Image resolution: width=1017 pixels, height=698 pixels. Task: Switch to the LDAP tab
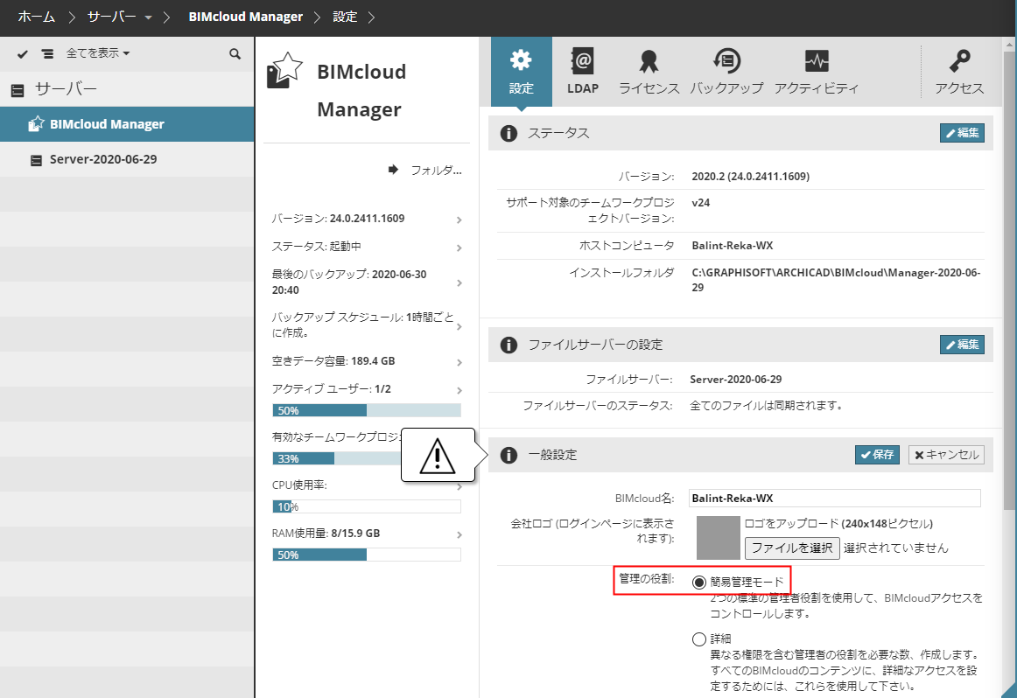pos(582,72)
